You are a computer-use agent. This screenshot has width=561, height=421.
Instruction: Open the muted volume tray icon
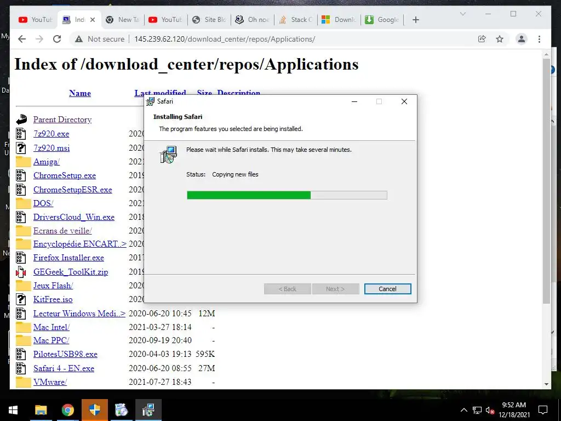490,410
